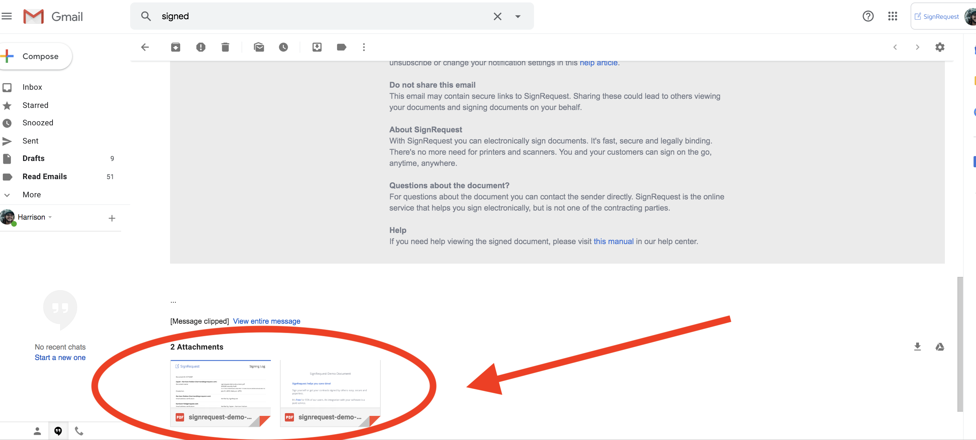Open the Google apps grid
The image size is (976, 440).
pos(893,16)
